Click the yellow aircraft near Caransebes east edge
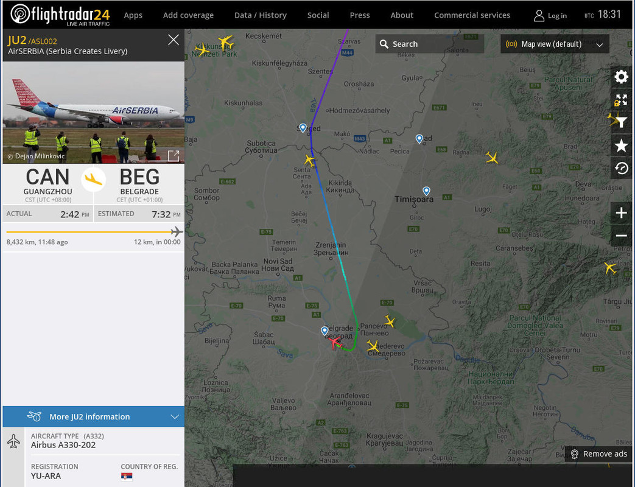The height and width of the screenshot is (487, 635). click(x=610, y=268)
